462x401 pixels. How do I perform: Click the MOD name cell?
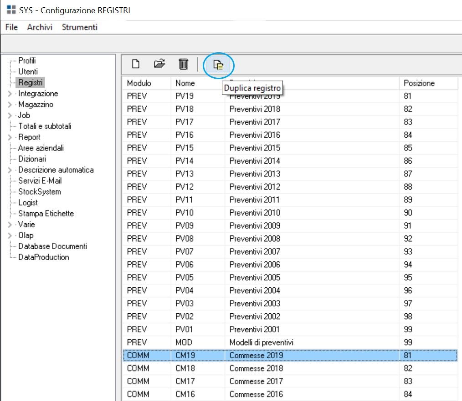coord(184,342)
